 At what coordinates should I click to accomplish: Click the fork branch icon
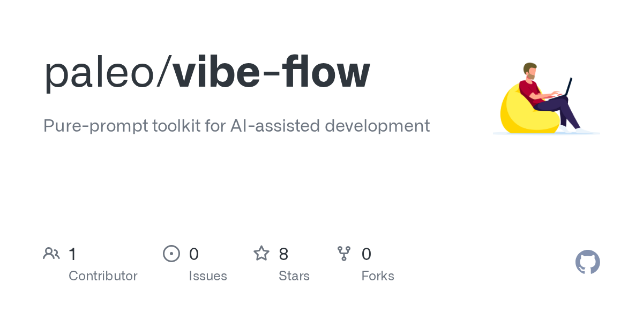click(343, 253)
